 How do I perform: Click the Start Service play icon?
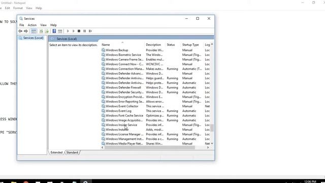point(68,31)
